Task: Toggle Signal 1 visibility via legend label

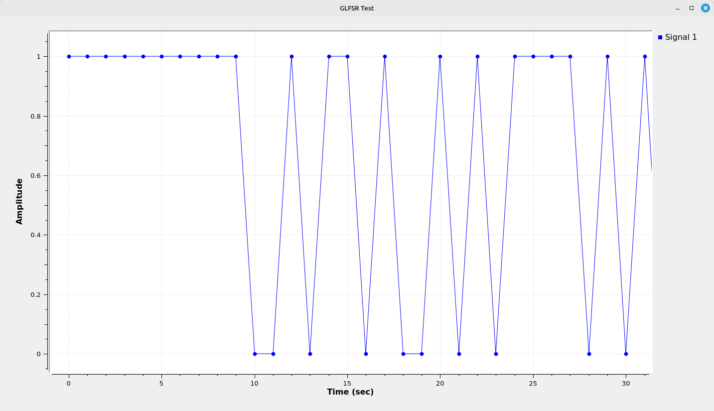Action: [681, 37]
